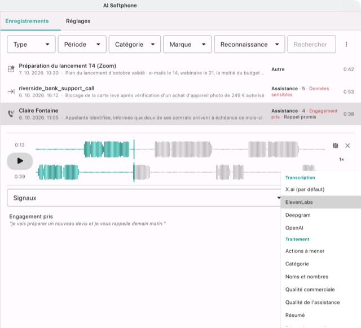This screenshot has height=328, width=361.
Task: Open the Reconnaissance filter dropdown
Action: pyautogui.click(x=249, y=44)
